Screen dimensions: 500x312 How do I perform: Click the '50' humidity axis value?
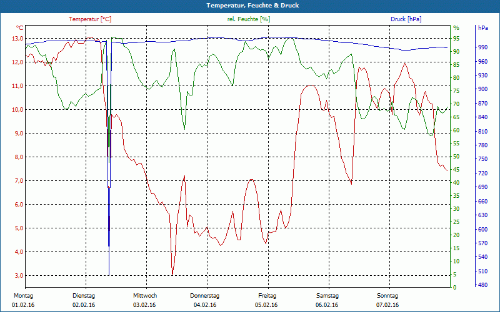(x=456, y=157)
